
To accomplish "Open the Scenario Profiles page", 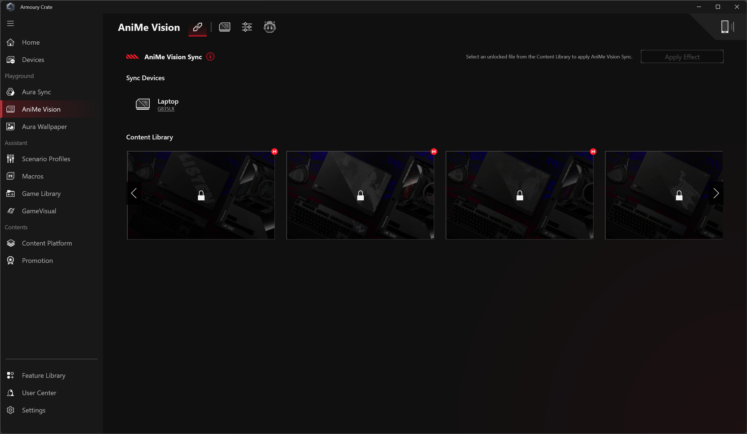I will pyautogui.click(x=46, y=159).
